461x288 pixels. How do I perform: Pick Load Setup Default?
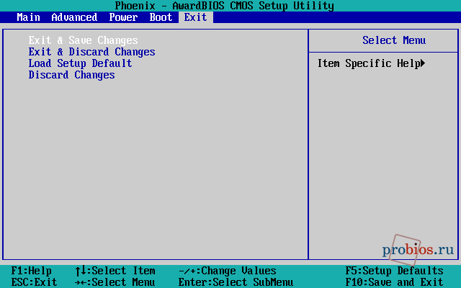tap(80, 63)
